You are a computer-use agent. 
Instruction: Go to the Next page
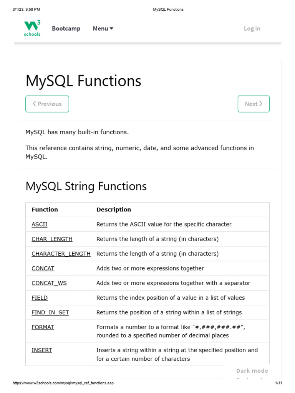254,104
